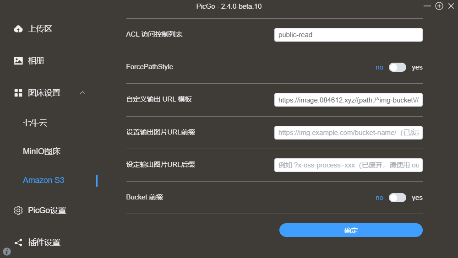Click the 确定 confirm button
This screenshot has width=458, height=258.
(351, 230)
